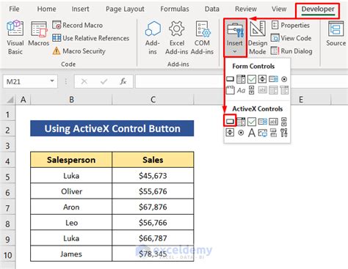Expand the Name Box dropdown
The height and width of the screenshot is (269, 348).
(x=52, y=81)
